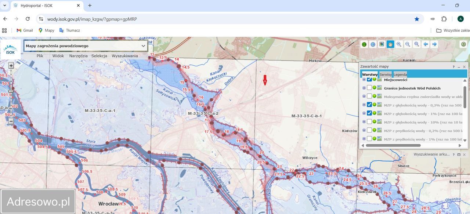Restore the Wyszukiwanie arkuszy panel
Screen dimensions: 470x214
click(459, 155)
